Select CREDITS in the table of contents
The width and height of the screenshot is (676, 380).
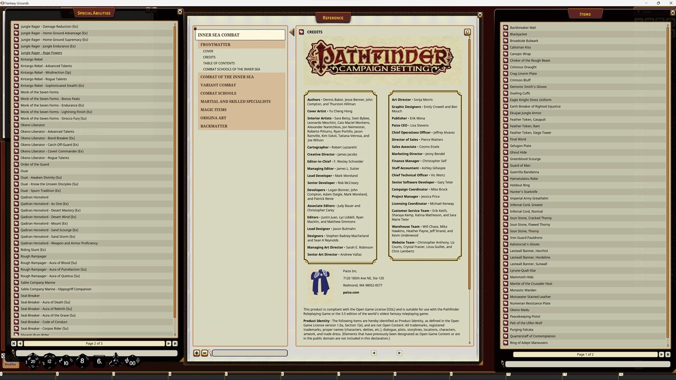click(209, 57)
